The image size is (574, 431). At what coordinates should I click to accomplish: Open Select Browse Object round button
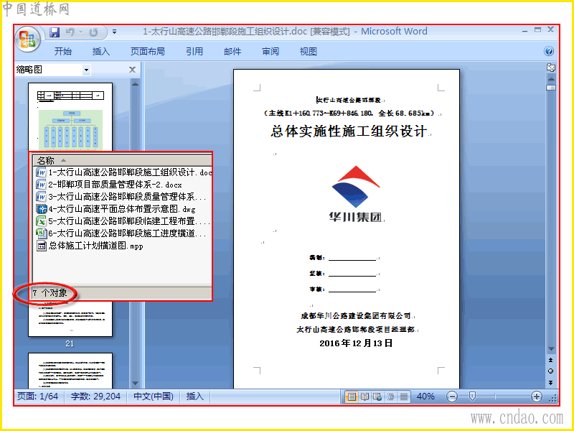(551, 371)
